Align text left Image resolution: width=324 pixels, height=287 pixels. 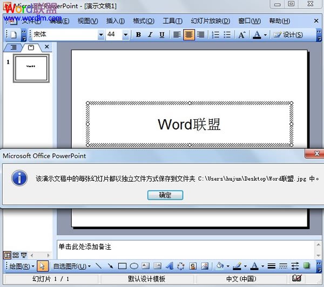177,35
